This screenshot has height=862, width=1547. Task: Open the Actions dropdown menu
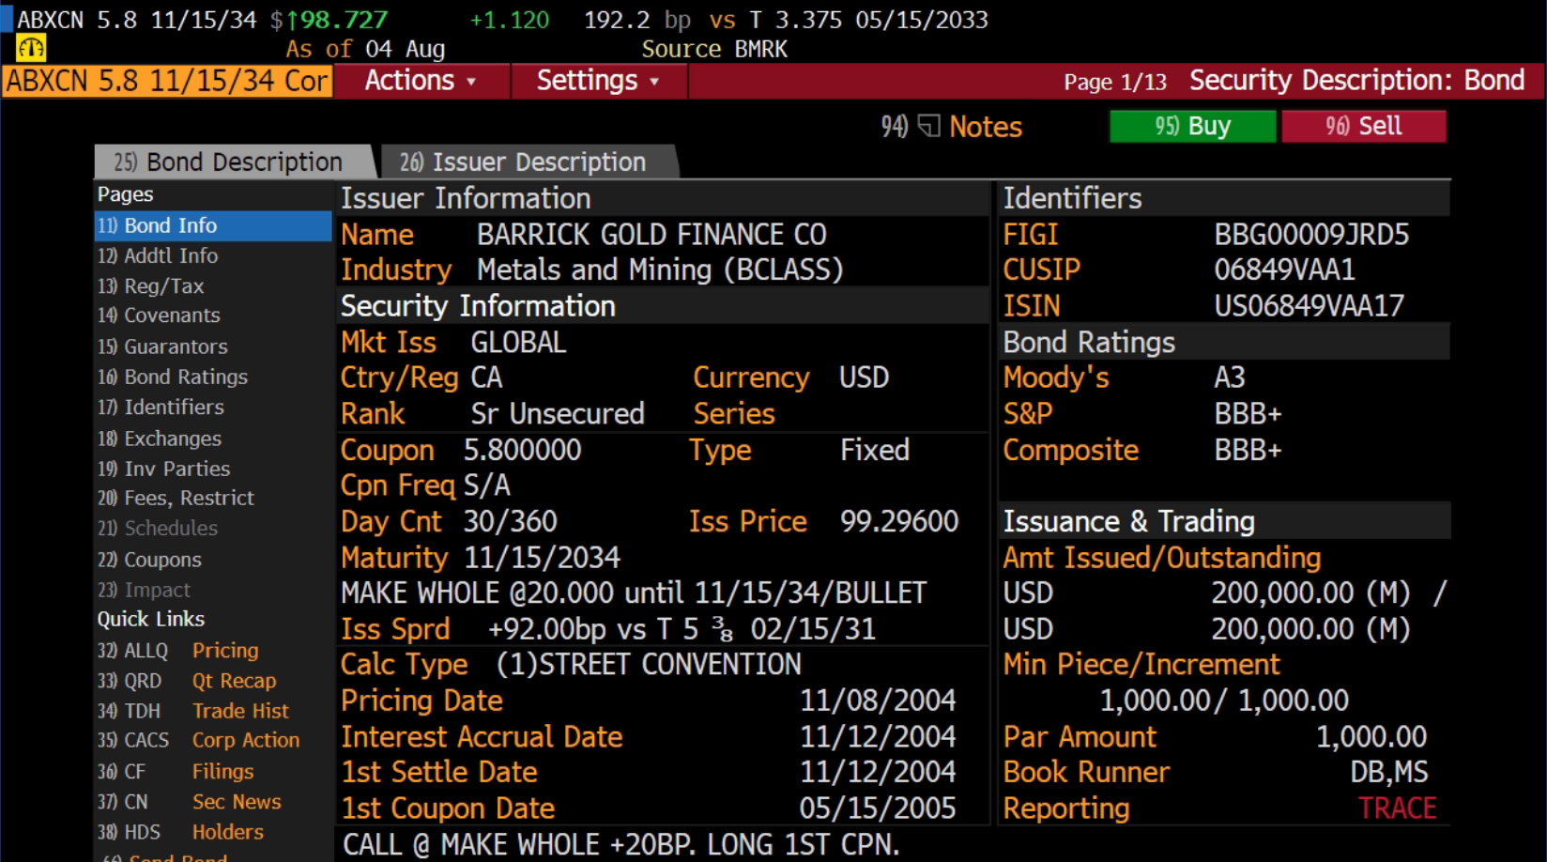[x=421, y=81]
